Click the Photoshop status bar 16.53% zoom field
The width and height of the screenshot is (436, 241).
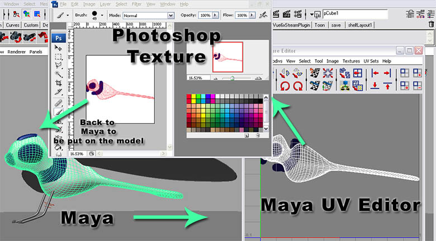(x=77, y=153)
